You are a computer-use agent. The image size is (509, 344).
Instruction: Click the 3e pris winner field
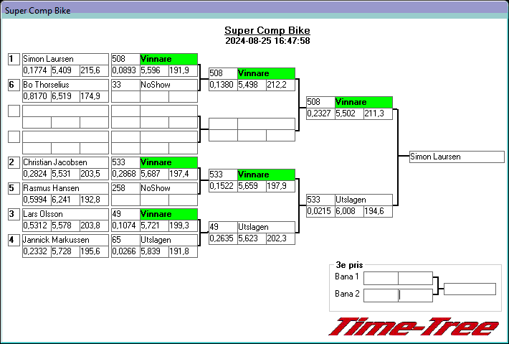point(470,289)
